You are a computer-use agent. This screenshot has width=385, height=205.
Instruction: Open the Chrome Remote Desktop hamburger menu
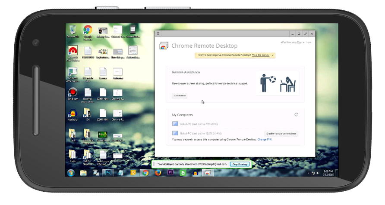click(158, 34)
